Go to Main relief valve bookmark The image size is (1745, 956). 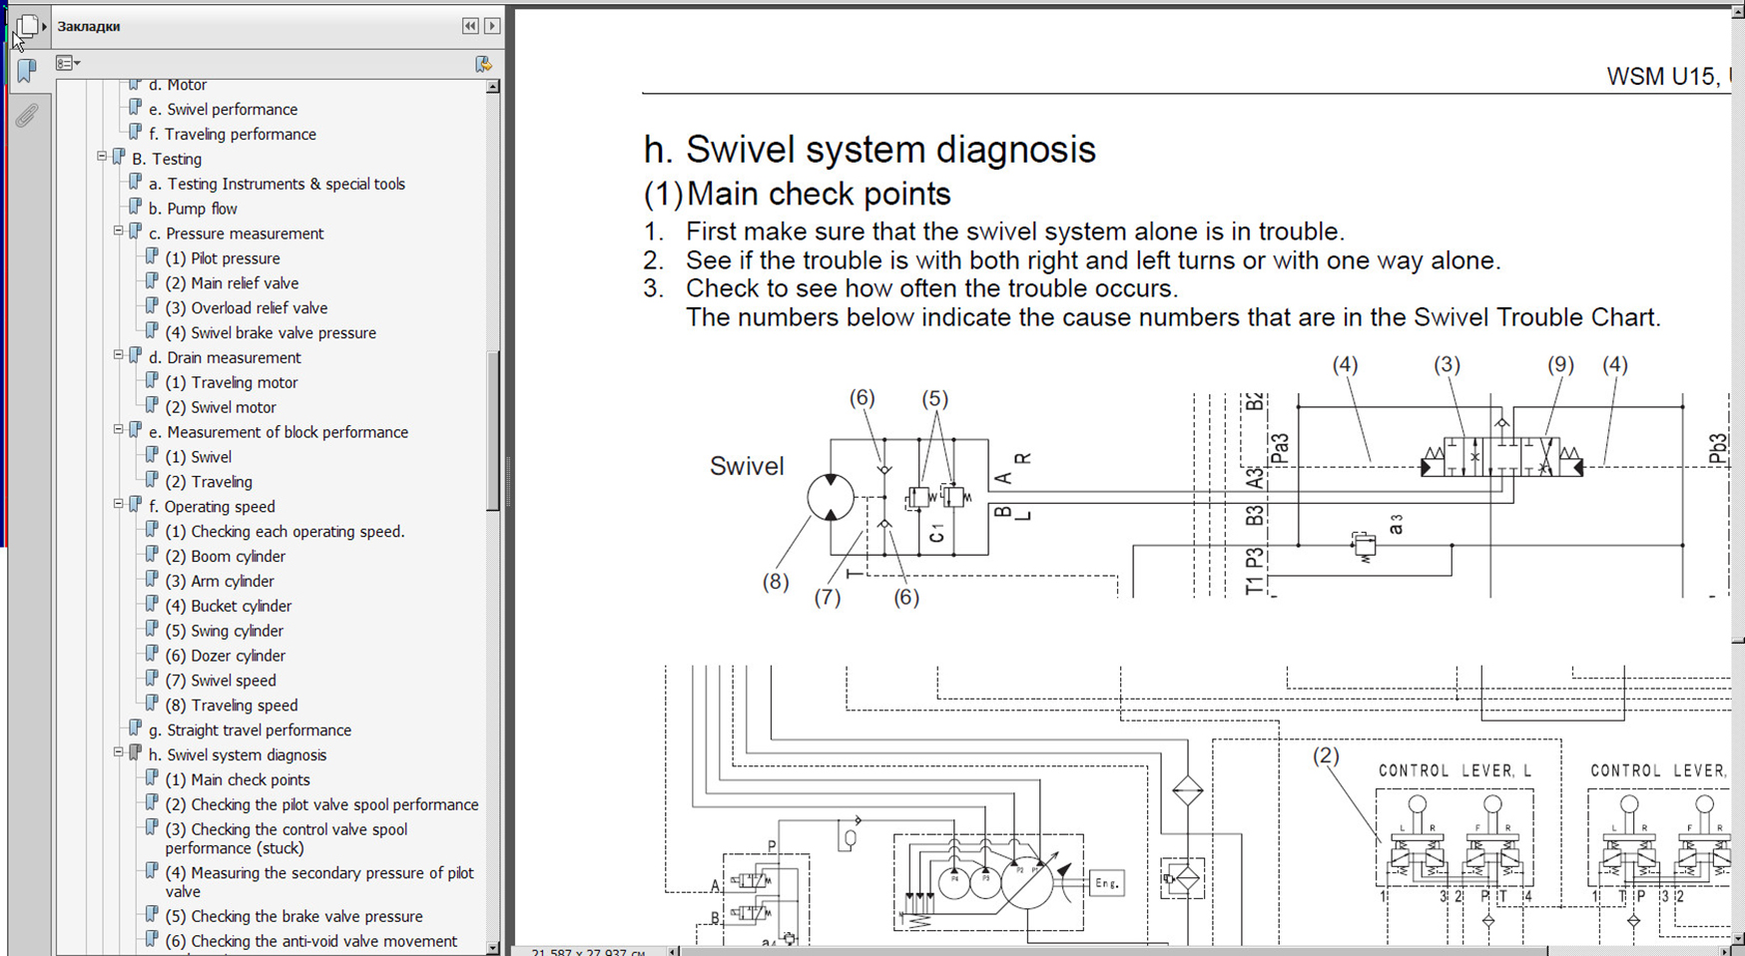coord(245,283)
